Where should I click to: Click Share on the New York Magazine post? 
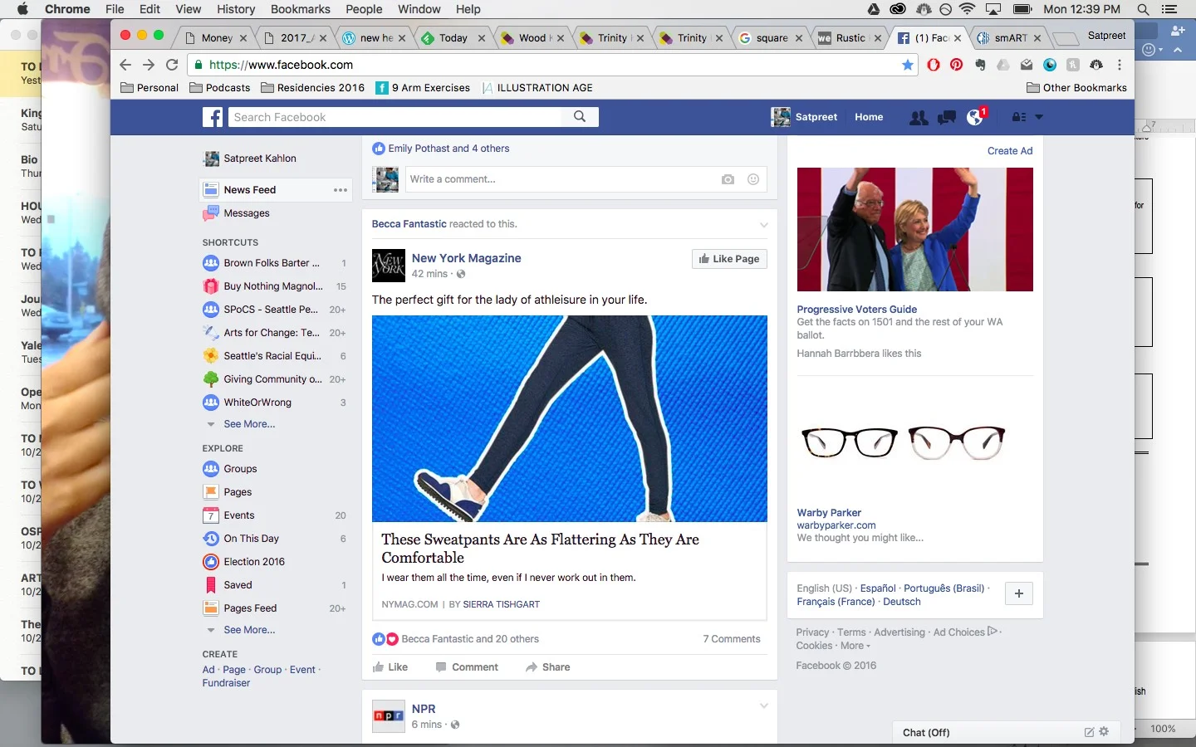(x=547, y=667)
